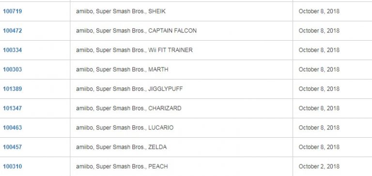Screen dimensions: 372x176
Task: Select the PEACH amiibo description
Action: click(122, 166)
